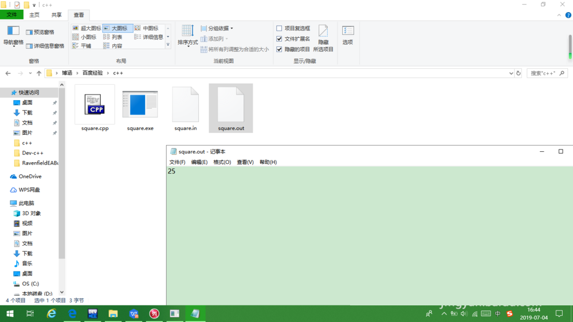Expand address bar history dropdown
This screenshot has height=322, width=573.
coord(511,73)
